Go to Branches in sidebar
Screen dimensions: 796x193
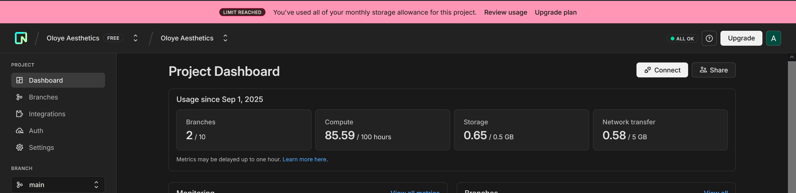[43, 97]
